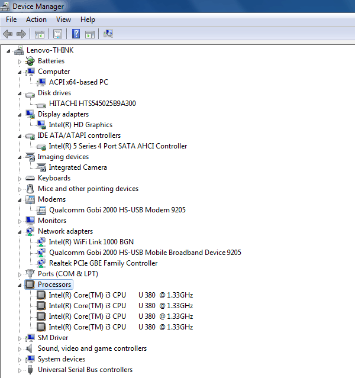Open the Action menu

(x=36, y=20)
